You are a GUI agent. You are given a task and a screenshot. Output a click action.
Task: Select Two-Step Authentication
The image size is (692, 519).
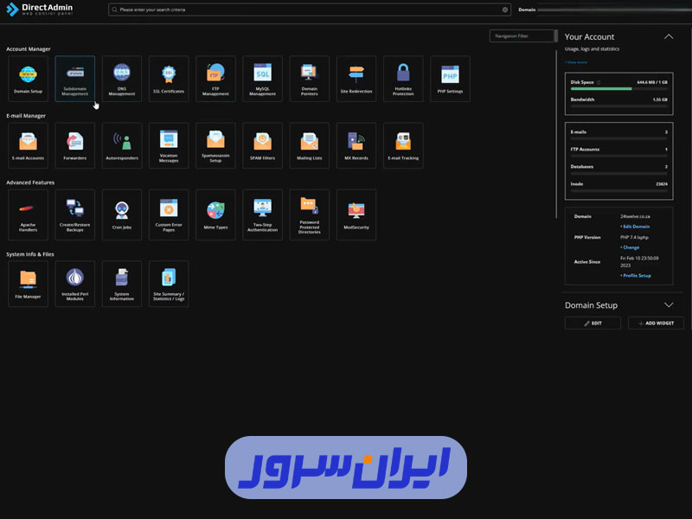click(x=262, y=214)
